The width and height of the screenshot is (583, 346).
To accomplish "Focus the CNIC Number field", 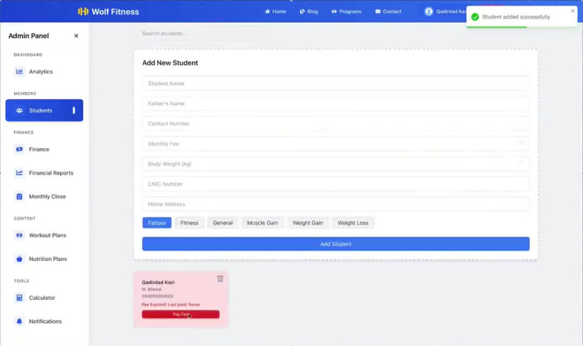I will tap(336, 184).
